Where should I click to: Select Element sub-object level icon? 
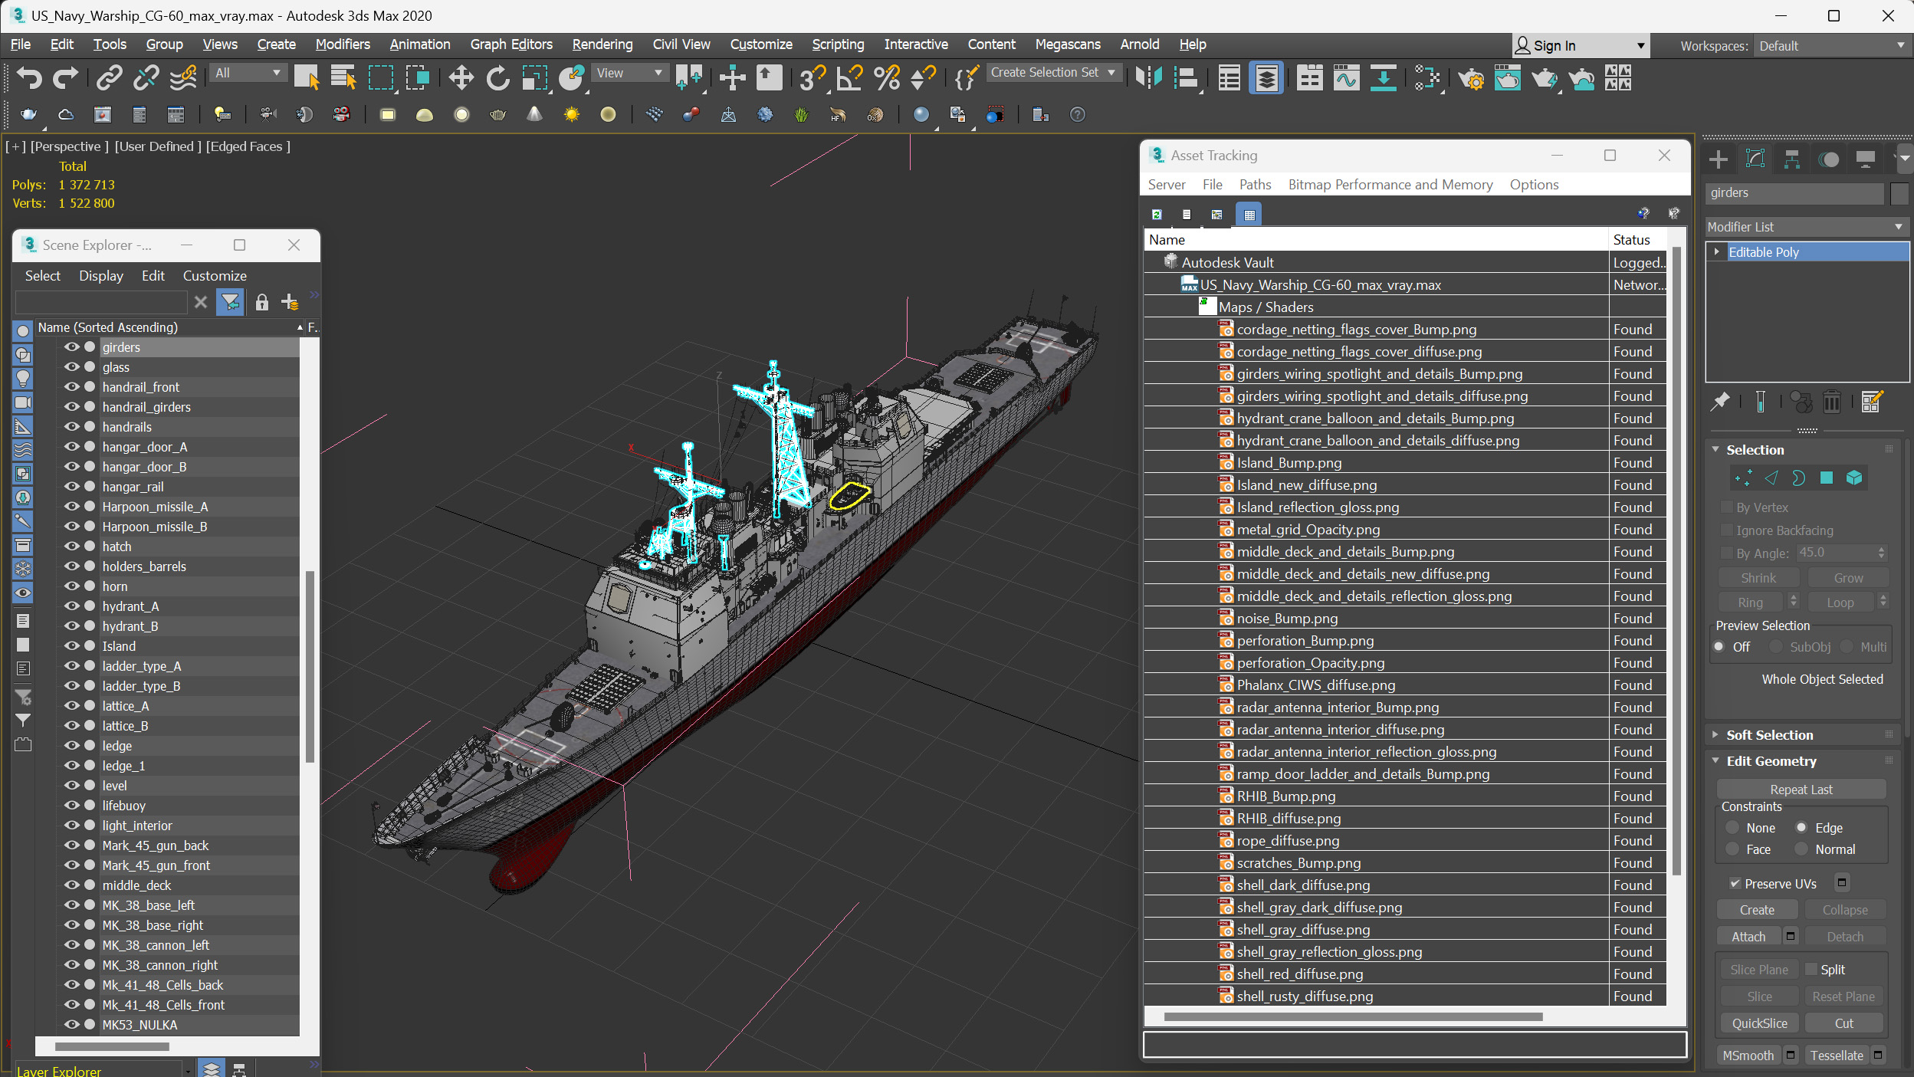[1854, 478]
